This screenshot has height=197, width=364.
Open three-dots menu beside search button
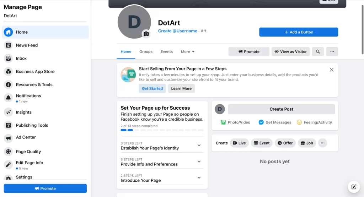pyautogui.click(x=332, y=51)
